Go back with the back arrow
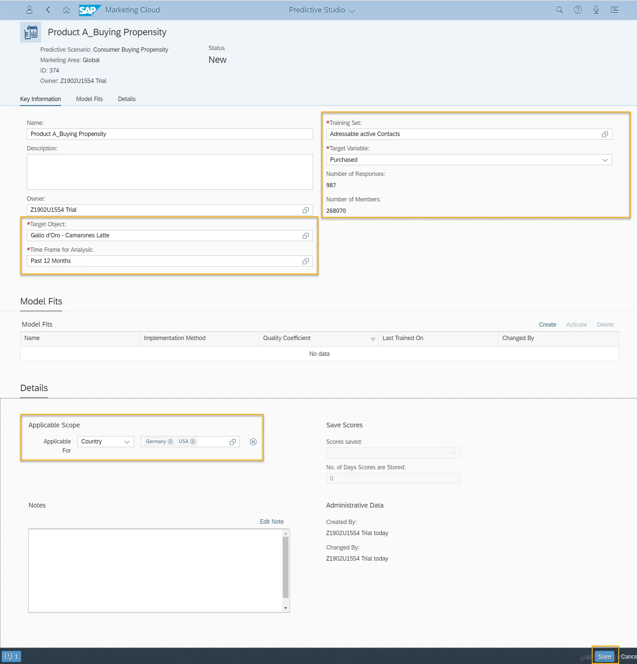The image size is (637, 664). [48, 10]
